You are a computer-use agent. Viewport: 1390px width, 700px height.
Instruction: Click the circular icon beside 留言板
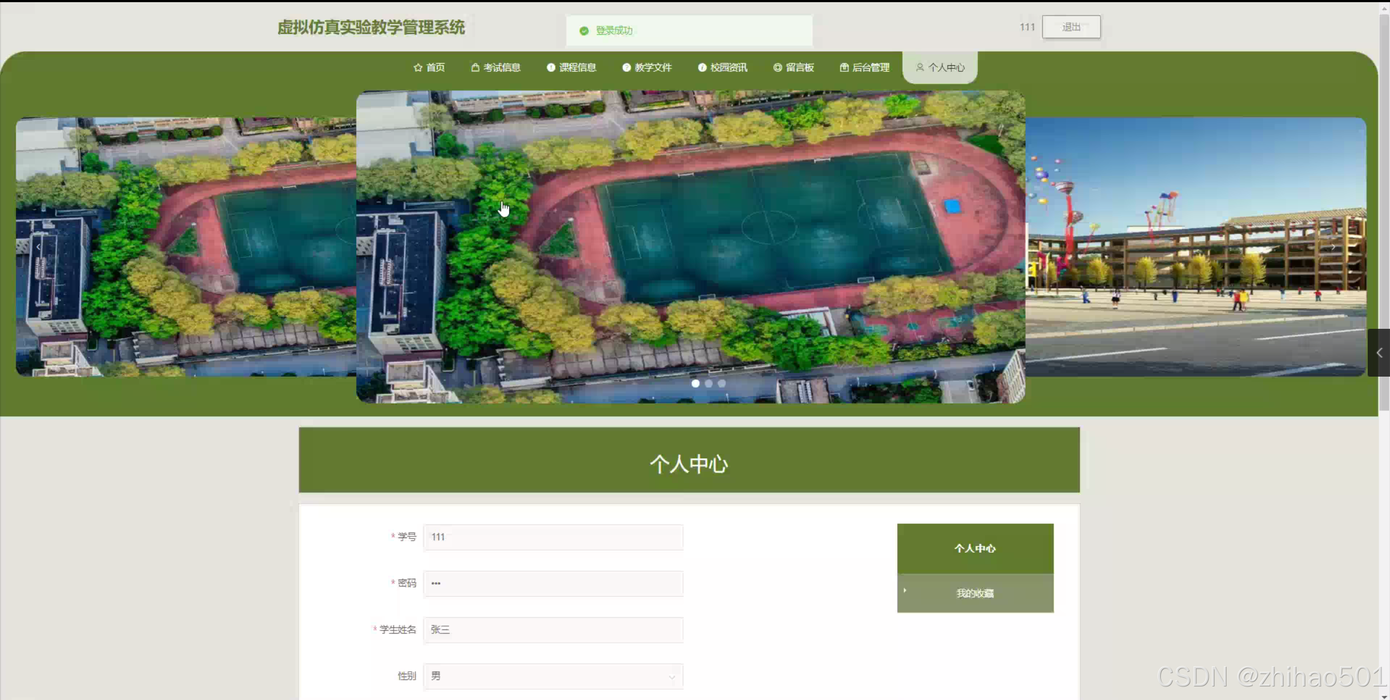coord(777,67)
